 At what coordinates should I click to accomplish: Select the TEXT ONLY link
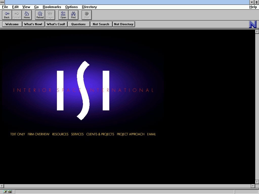(18, 134)
